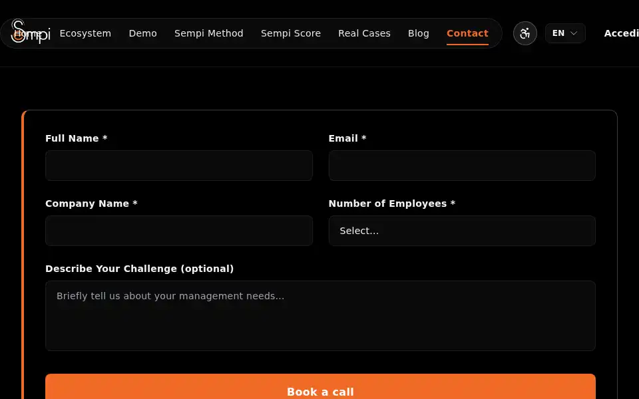
Task: Open the accessibility options icon
Action: [525, 33]
